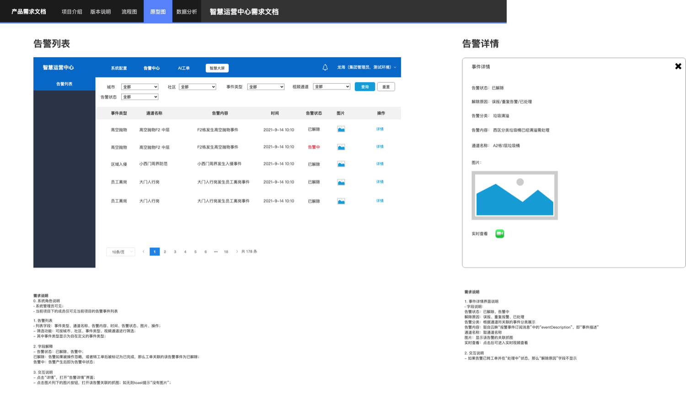Select the 流程图 tab
This screenshot has height=405, width=686.
(x=129, y=11)
